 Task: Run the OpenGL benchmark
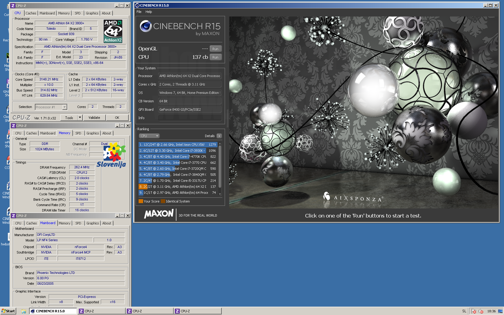pyautogui.click(x=215, y=49)
